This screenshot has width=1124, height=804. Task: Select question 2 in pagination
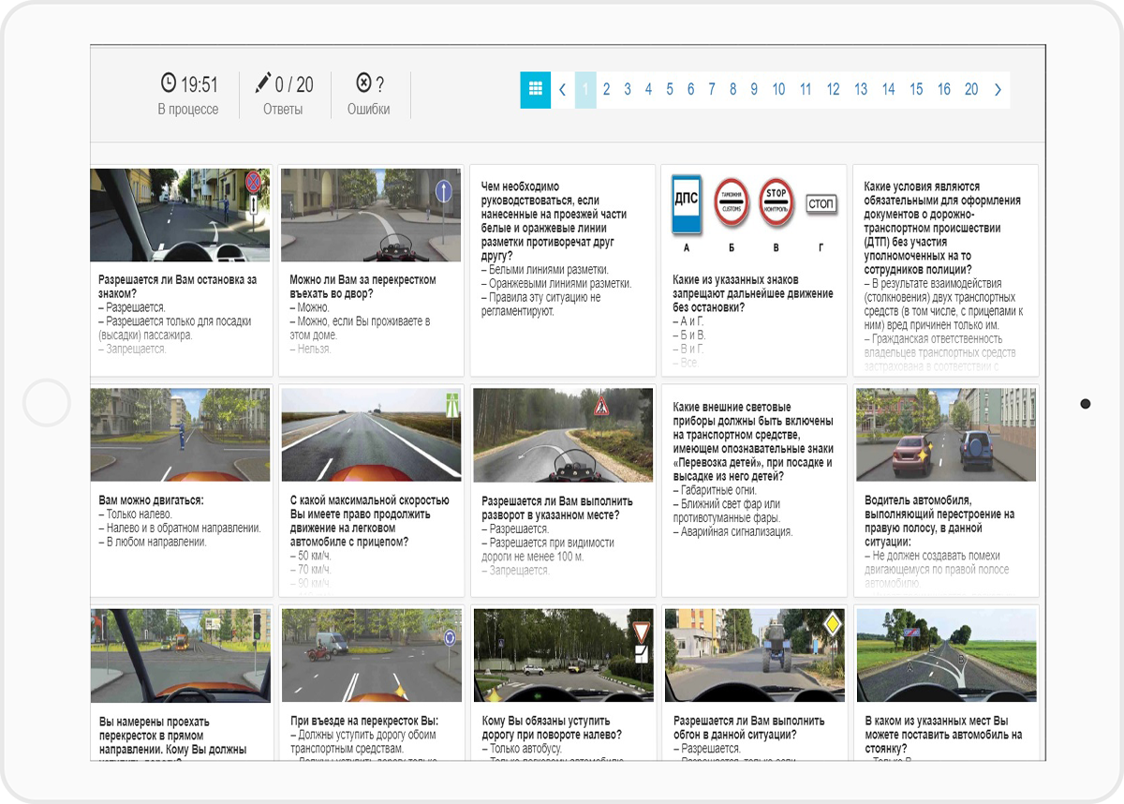(606, 90)
